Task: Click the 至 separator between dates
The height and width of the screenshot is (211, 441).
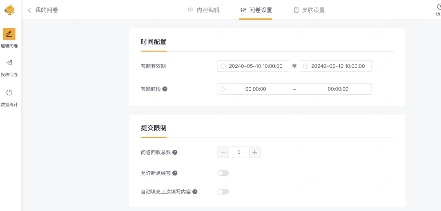Action: click(x=294, y=66)
